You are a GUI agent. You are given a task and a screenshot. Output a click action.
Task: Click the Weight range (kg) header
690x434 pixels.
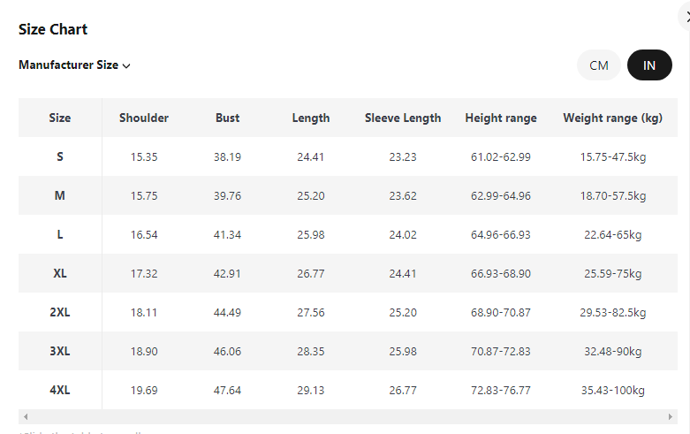click(613, 118)
